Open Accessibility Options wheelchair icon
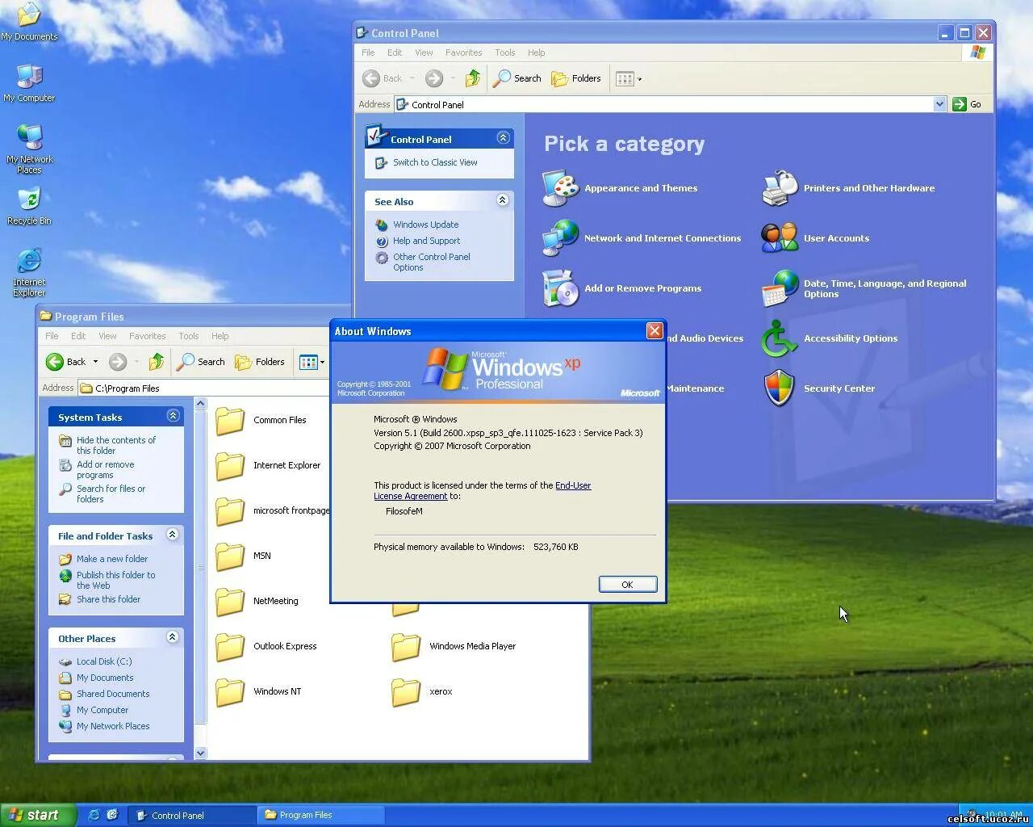 (780, 338)
